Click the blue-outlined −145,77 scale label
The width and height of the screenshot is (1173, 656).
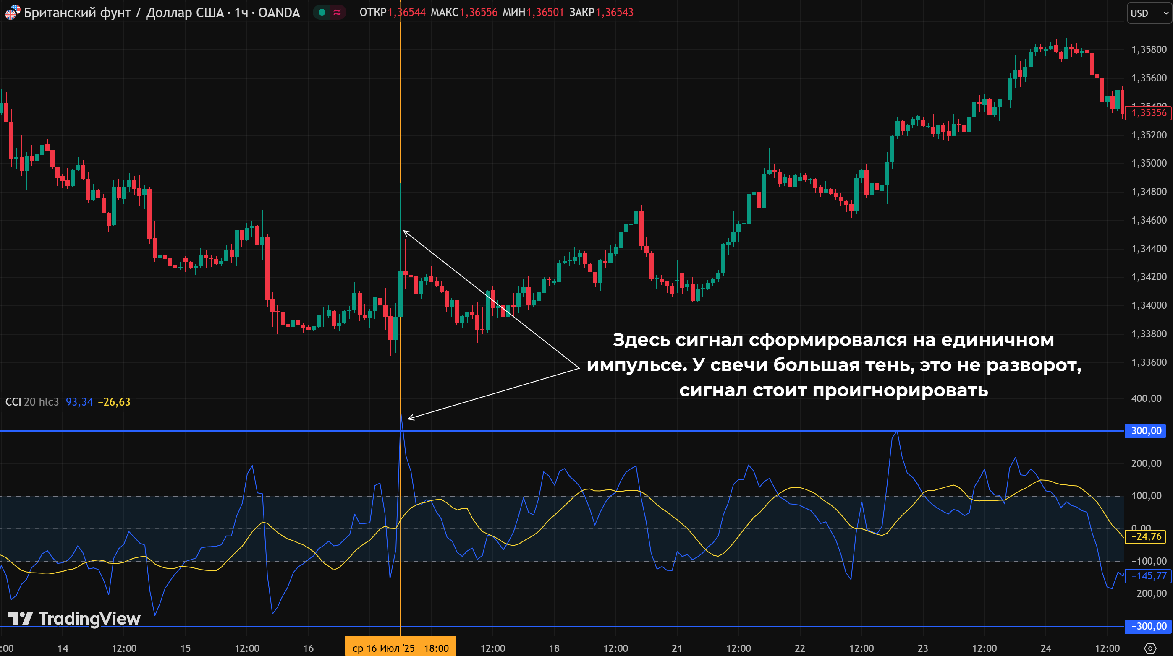(1148, 576)
